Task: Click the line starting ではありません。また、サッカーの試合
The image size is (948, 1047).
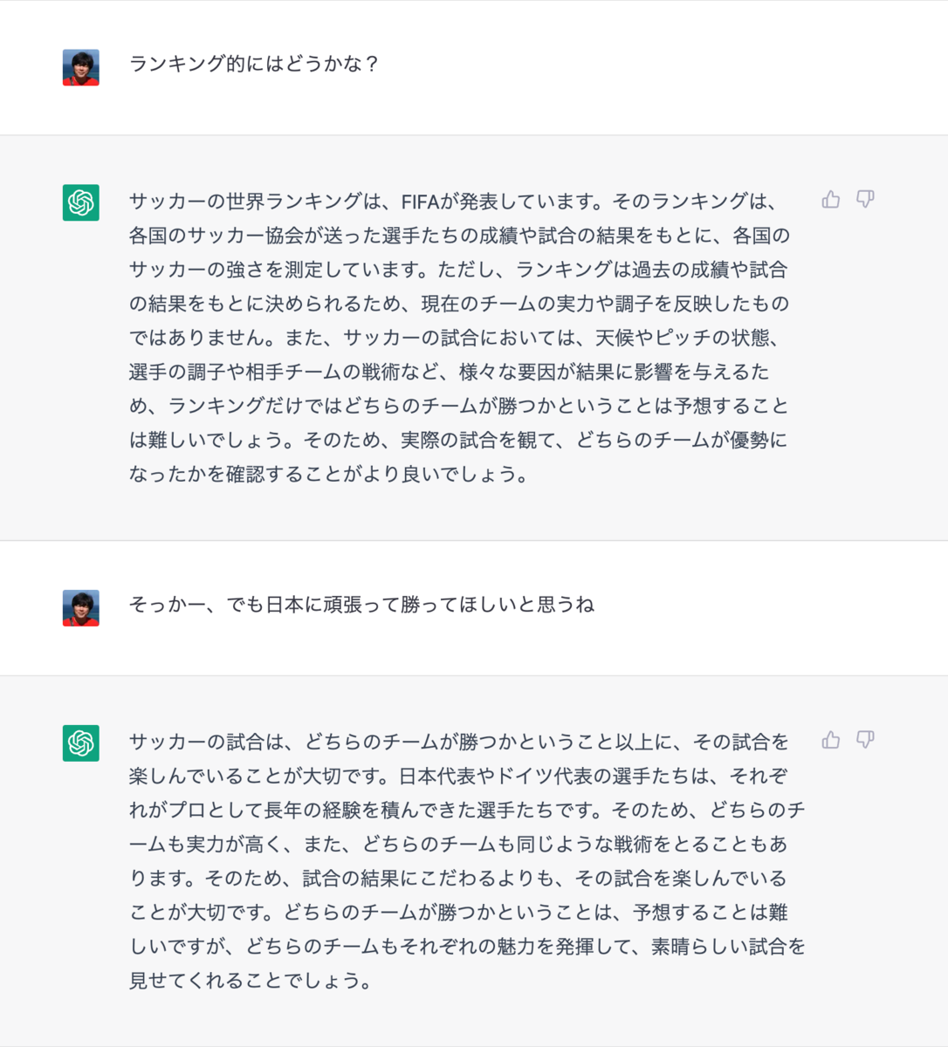Action: click(x=459, y=338)
